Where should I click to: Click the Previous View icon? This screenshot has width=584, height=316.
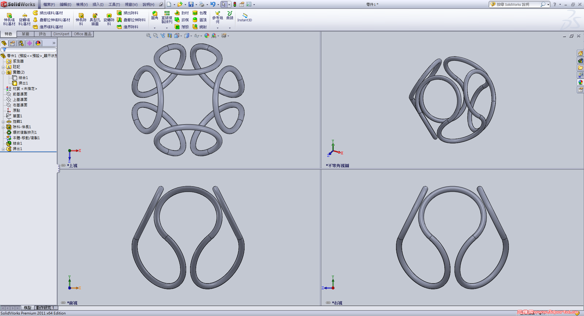[163, 36]
